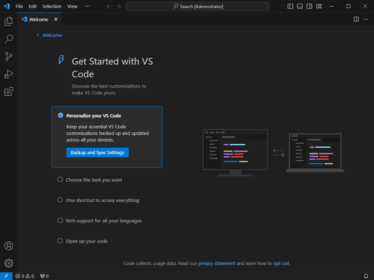Open the Accounts menu icon
374x280 pixels.
9,246
